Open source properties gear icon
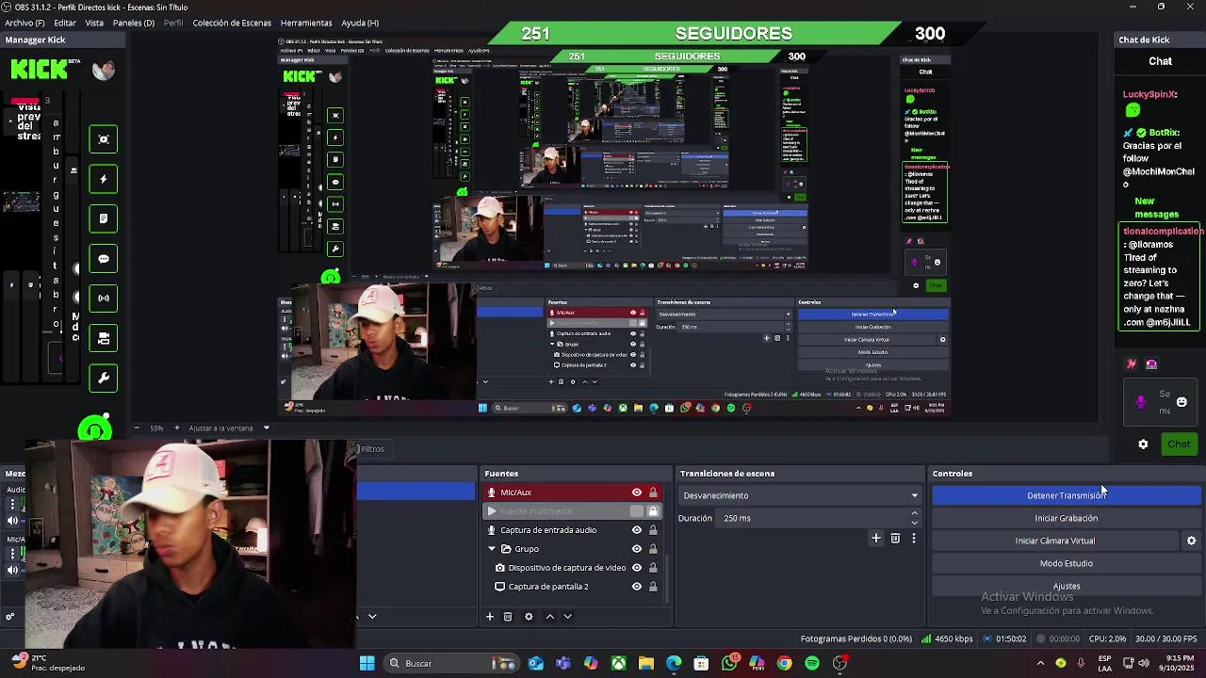The height and width of the screenshot is (678, 1206). (x=529, y=616)
